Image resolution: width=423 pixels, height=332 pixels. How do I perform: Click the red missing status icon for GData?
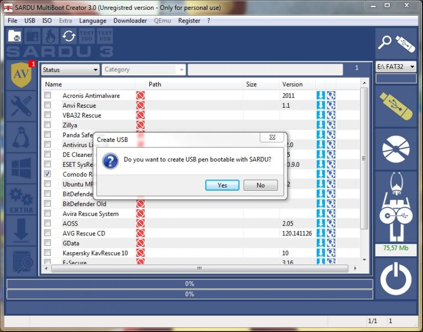coord(140,243)
